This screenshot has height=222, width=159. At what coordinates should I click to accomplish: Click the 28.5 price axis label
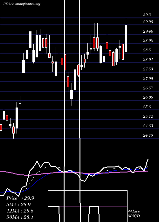tap(147, 50)
